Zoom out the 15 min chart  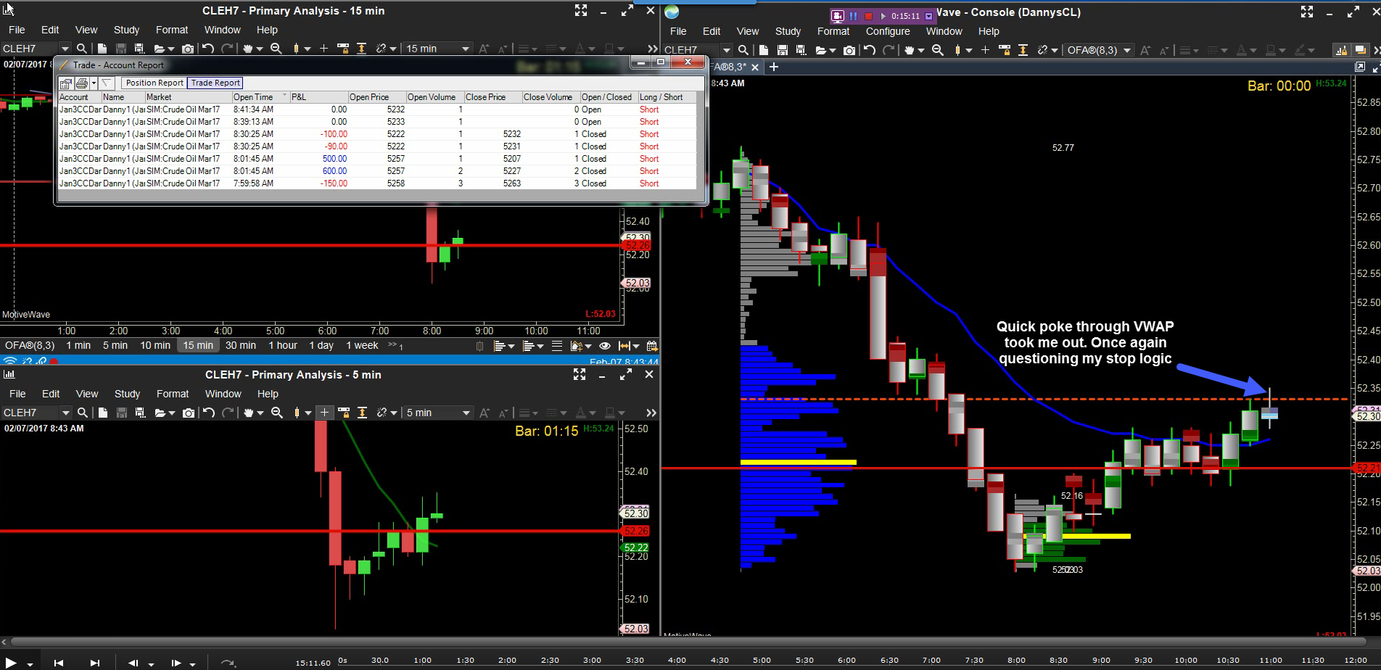coord(276,49)
